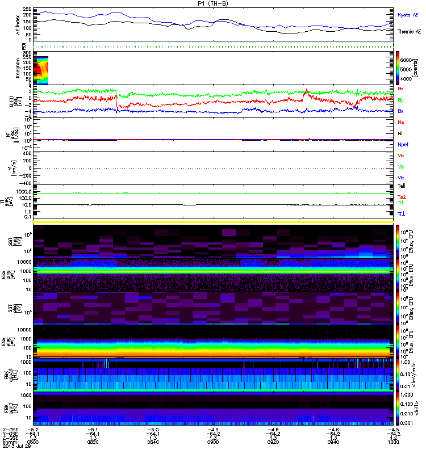Image resolution: width=426 pixels, height=454 pixels.
Task: Click the FBK nT color bar
Action: 398,408
